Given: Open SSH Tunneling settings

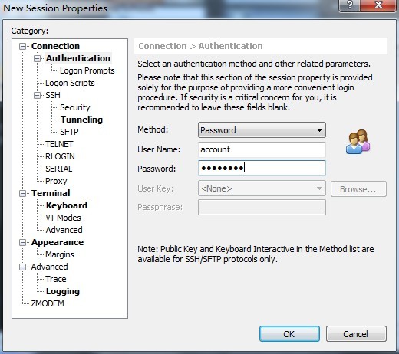Looking at the screenshot, I should (81, 120).
